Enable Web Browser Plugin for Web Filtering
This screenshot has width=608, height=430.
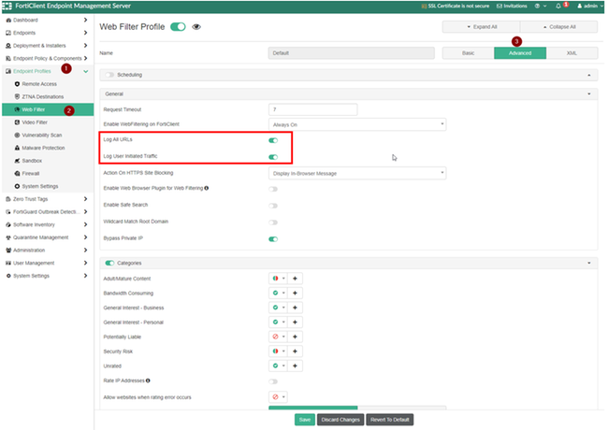[x=273, y=189]
